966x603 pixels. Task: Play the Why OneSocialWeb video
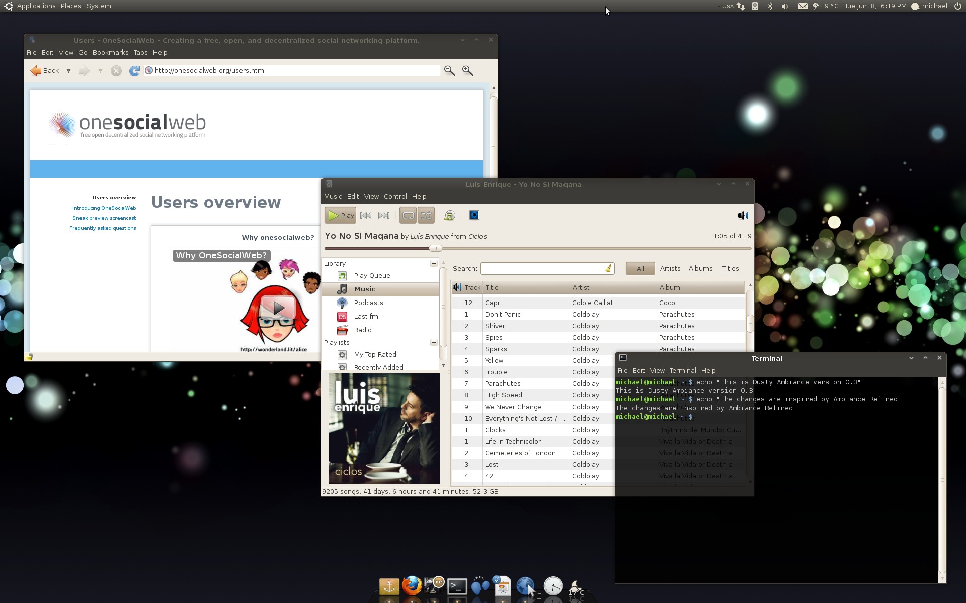click(x=278, y=307)
